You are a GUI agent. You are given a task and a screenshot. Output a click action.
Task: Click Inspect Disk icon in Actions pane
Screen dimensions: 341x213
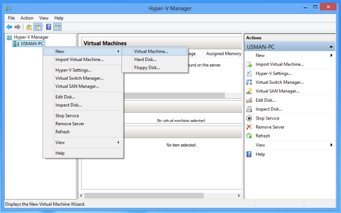click(249, 109)
